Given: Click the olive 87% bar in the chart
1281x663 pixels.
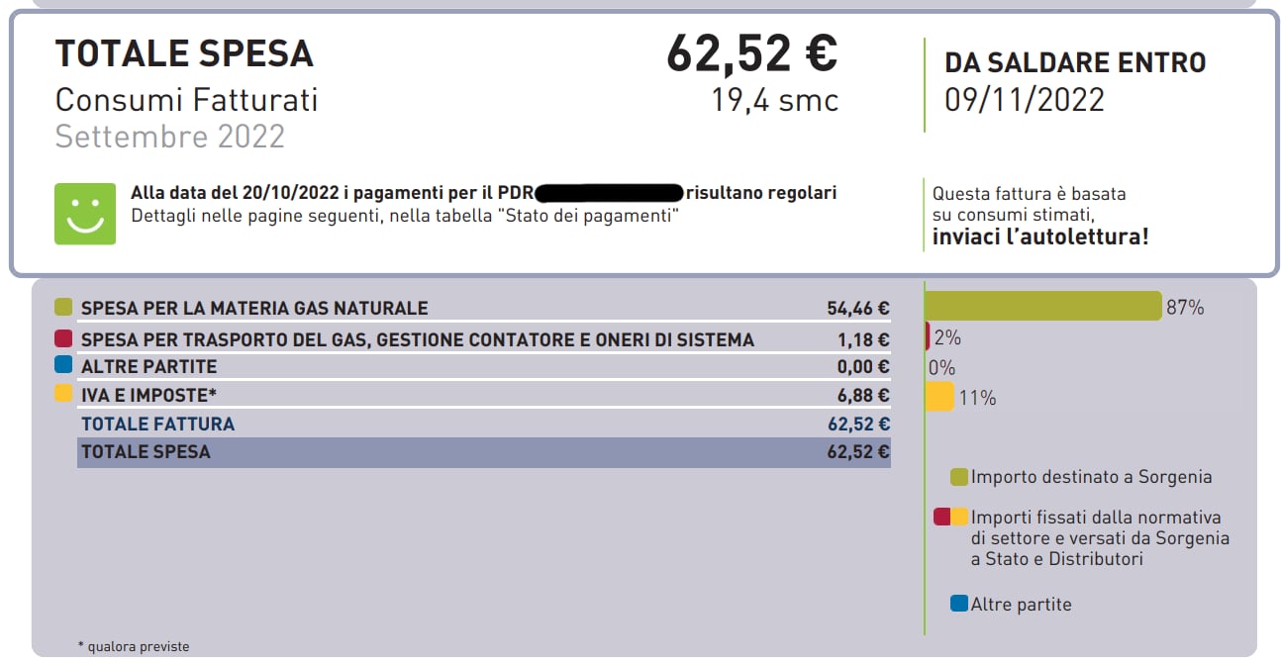Looking at the screenshot, I should point(1042,306).
